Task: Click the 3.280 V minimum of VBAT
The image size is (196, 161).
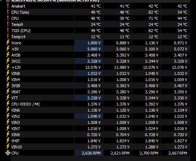Action: (123, 92)
